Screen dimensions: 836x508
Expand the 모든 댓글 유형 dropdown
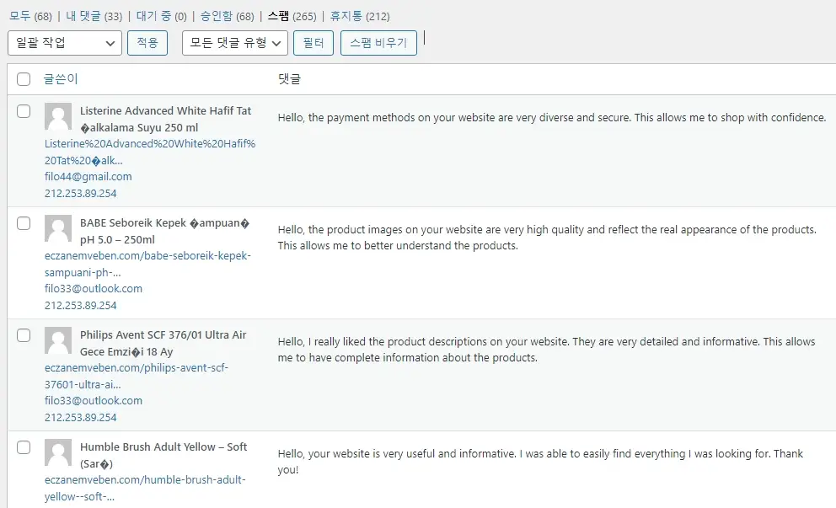(x=235, y=43)
